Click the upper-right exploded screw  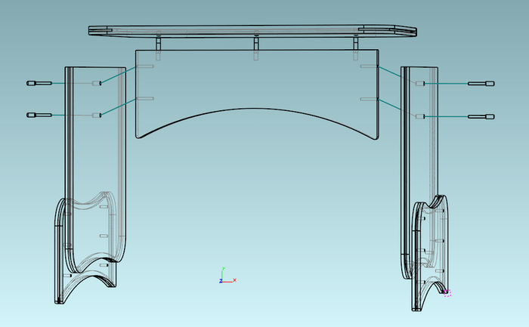(x=481, y=84)
